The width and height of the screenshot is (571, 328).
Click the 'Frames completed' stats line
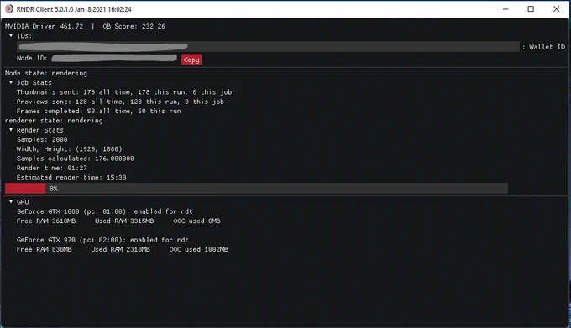coord(99,111)
